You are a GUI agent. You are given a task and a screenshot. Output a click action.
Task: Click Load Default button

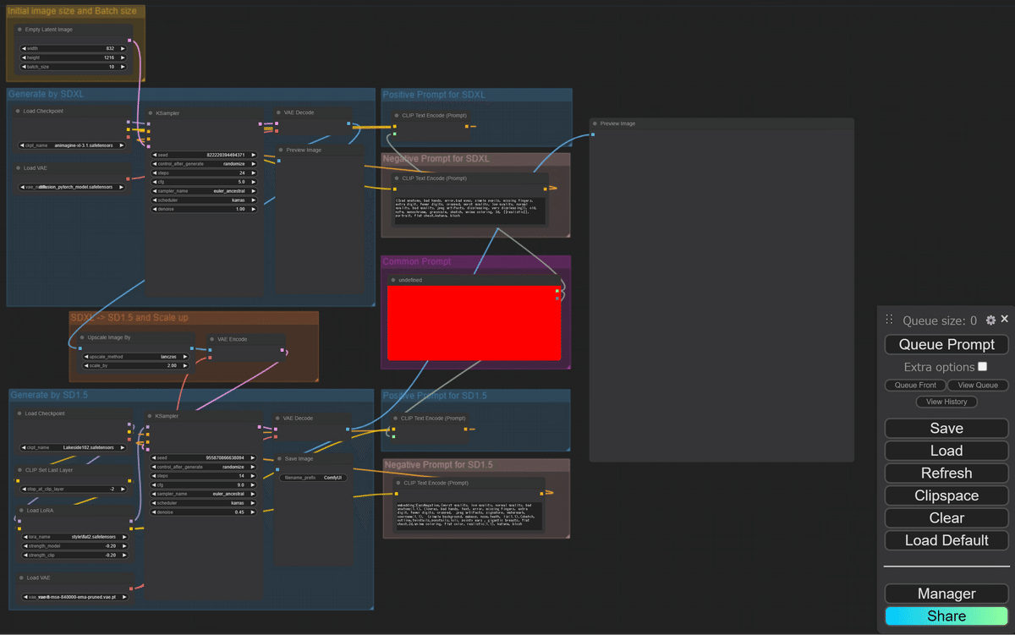pyautogui.click(x=946, y=540)
